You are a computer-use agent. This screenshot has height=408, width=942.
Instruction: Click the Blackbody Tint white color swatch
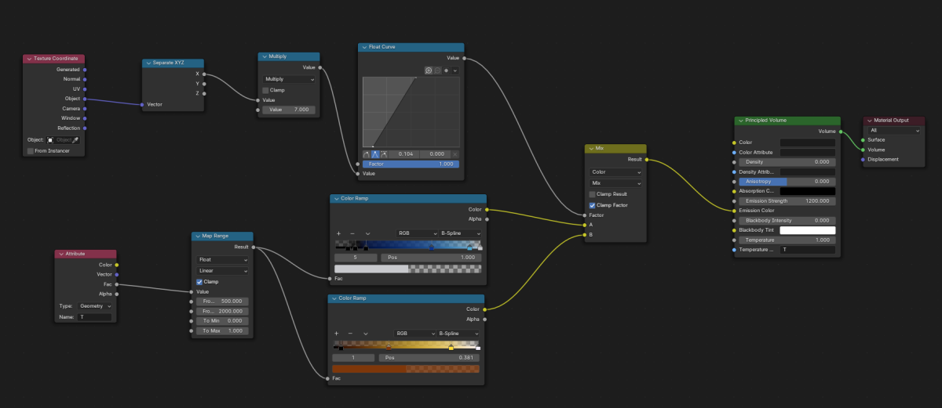807,230
